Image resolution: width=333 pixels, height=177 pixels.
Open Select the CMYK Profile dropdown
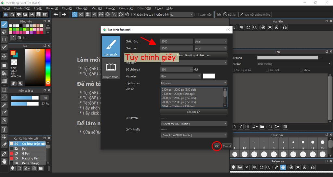194,135
